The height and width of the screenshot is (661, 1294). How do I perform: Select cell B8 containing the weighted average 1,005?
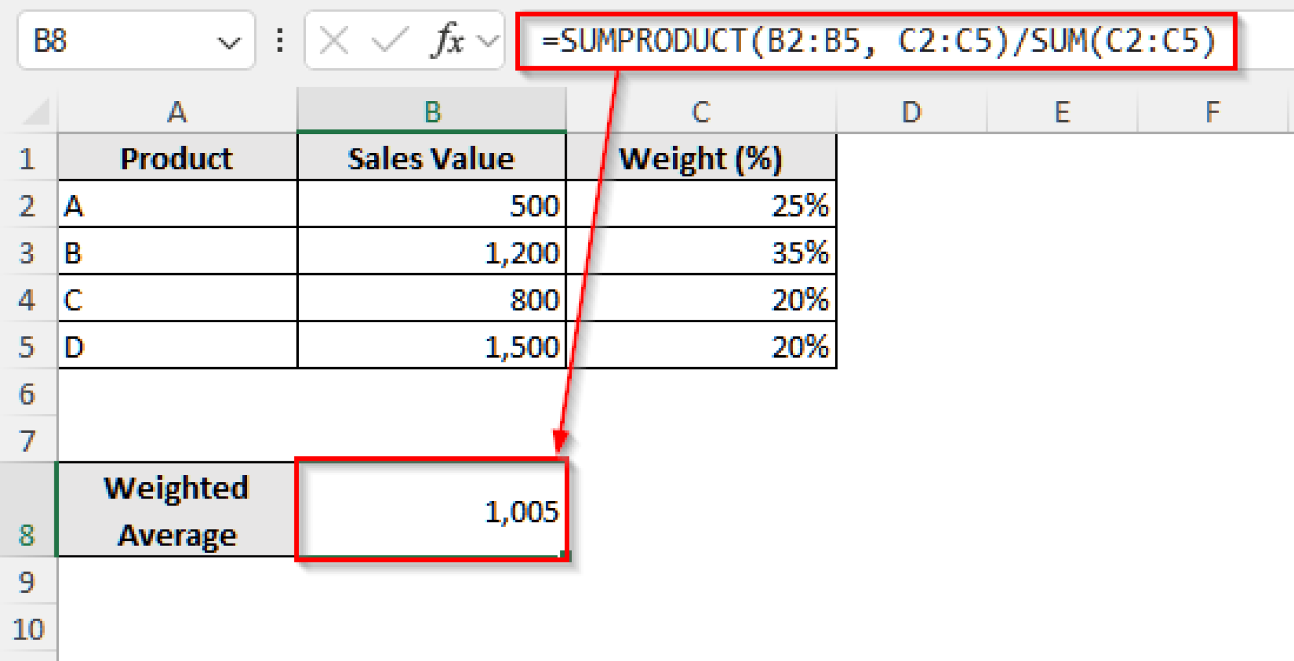tap(432, 511)
